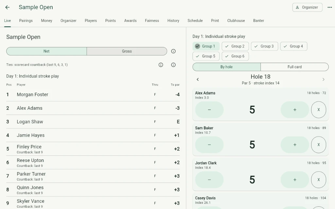Click Casey Davis in the scorecard panel
The image size is (335, 209).
click(205, 198)
